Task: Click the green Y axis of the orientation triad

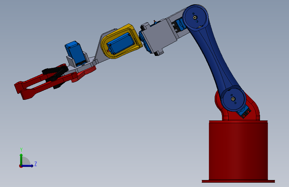Action: (x=21, y=159)
